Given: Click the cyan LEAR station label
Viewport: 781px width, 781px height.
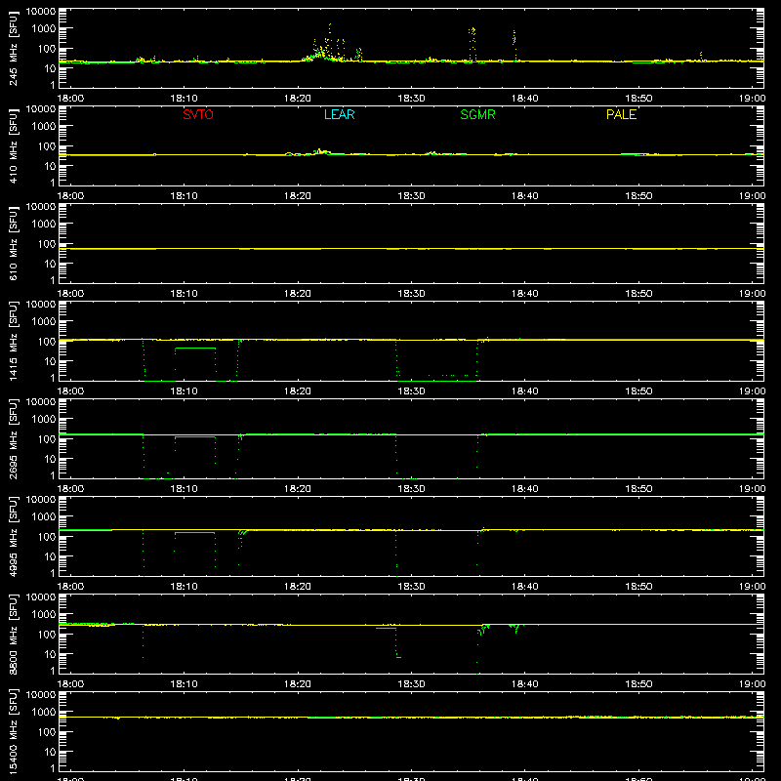Looking at the screenshot, I should tap(339, 114).
